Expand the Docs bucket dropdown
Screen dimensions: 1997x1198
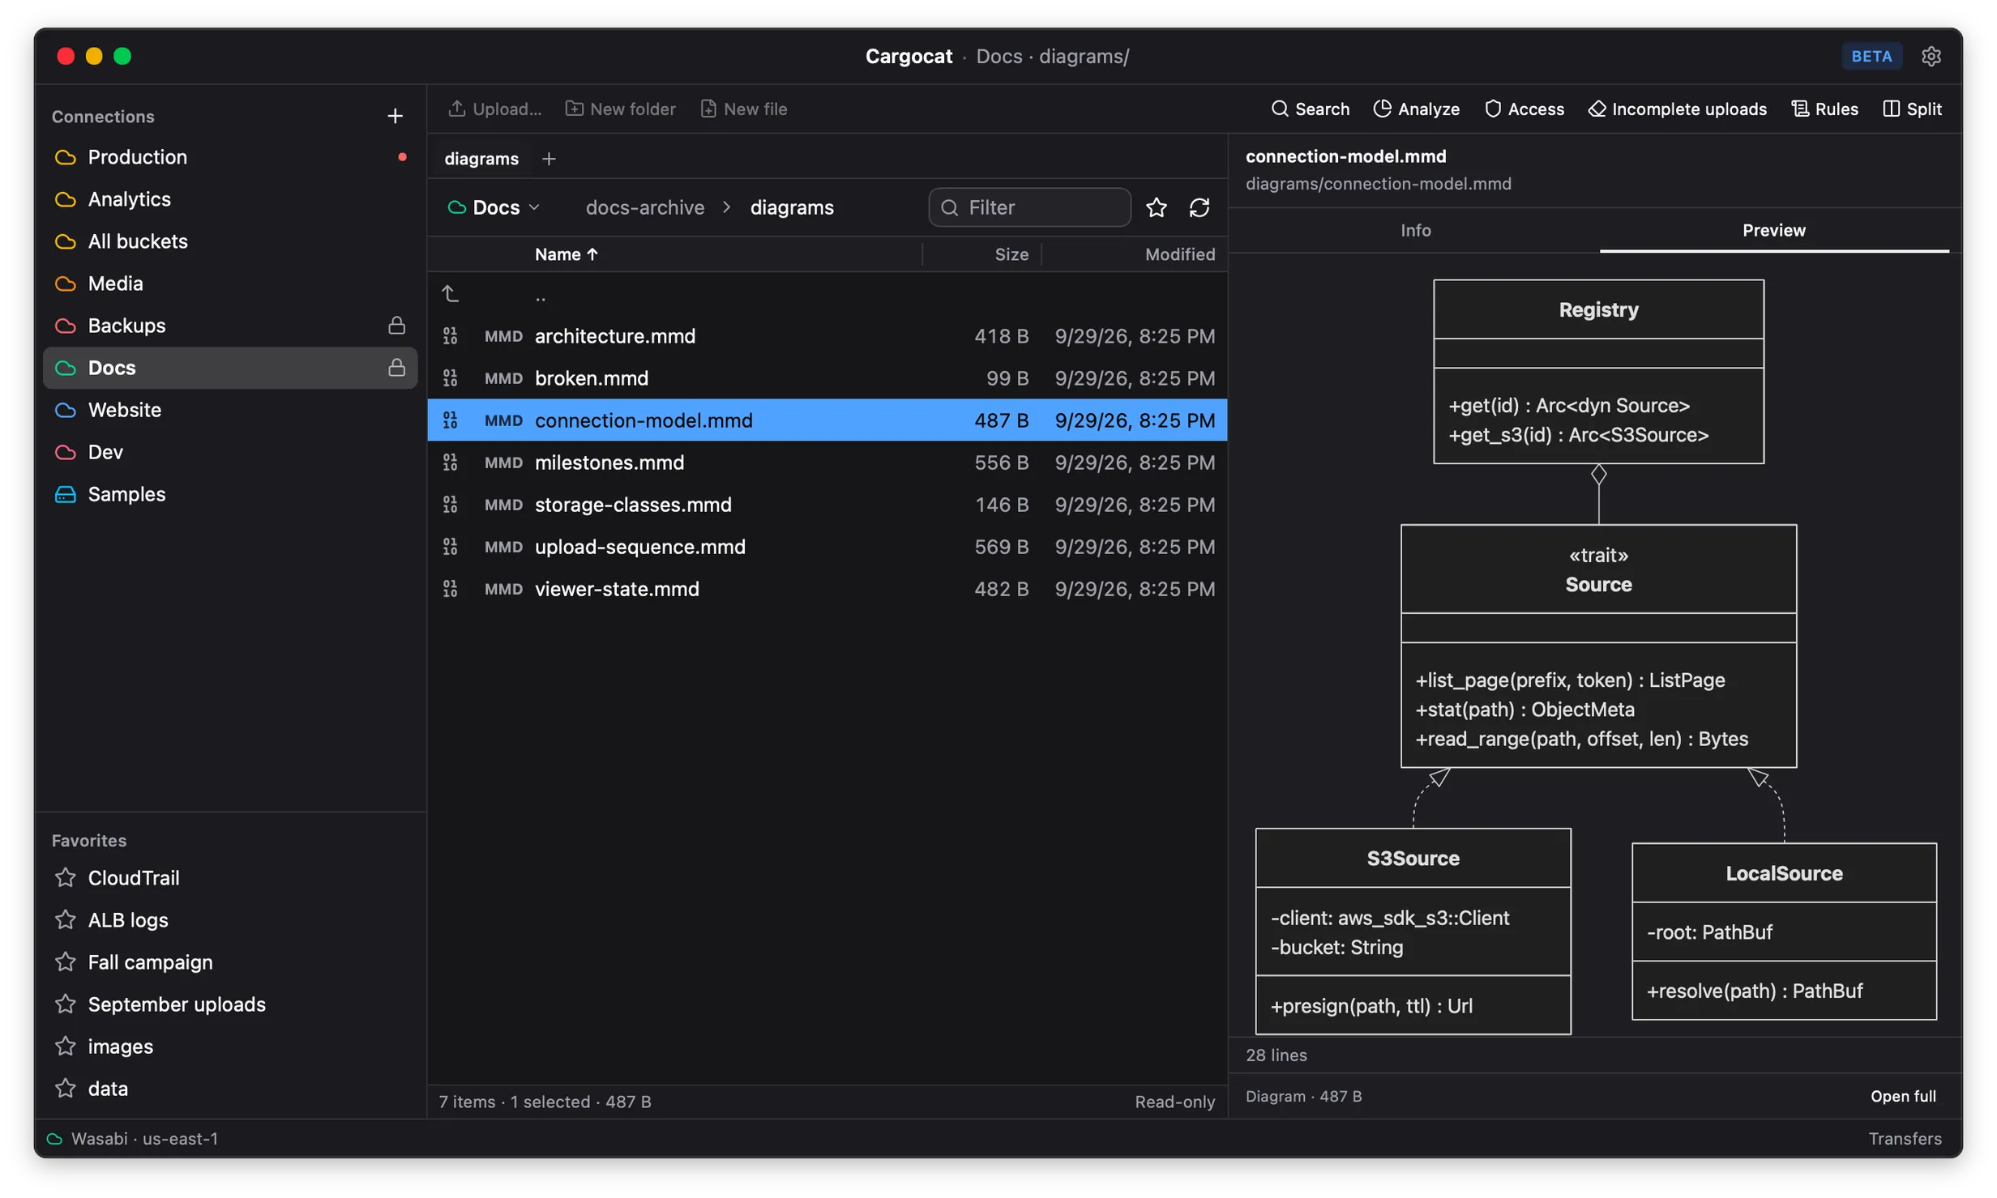pos(494,207)
